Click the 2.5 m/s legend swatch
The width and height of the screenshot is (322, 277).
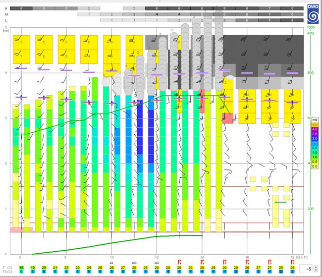click(315, 143)
